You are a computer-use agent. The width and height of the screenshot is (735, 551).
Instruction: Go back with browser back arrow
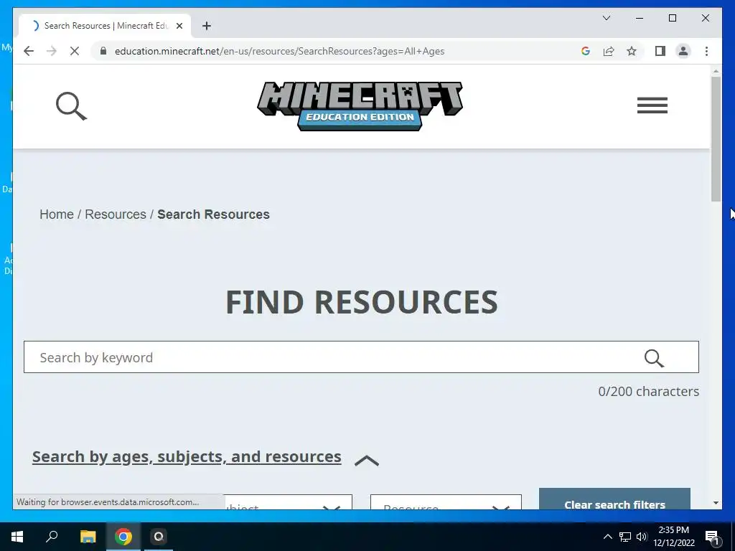(29, 51)
